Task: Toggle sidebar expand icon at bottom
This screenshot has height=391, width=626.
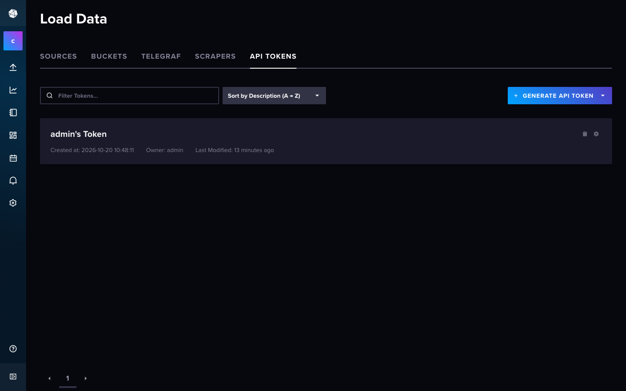Action: [13, 377]
